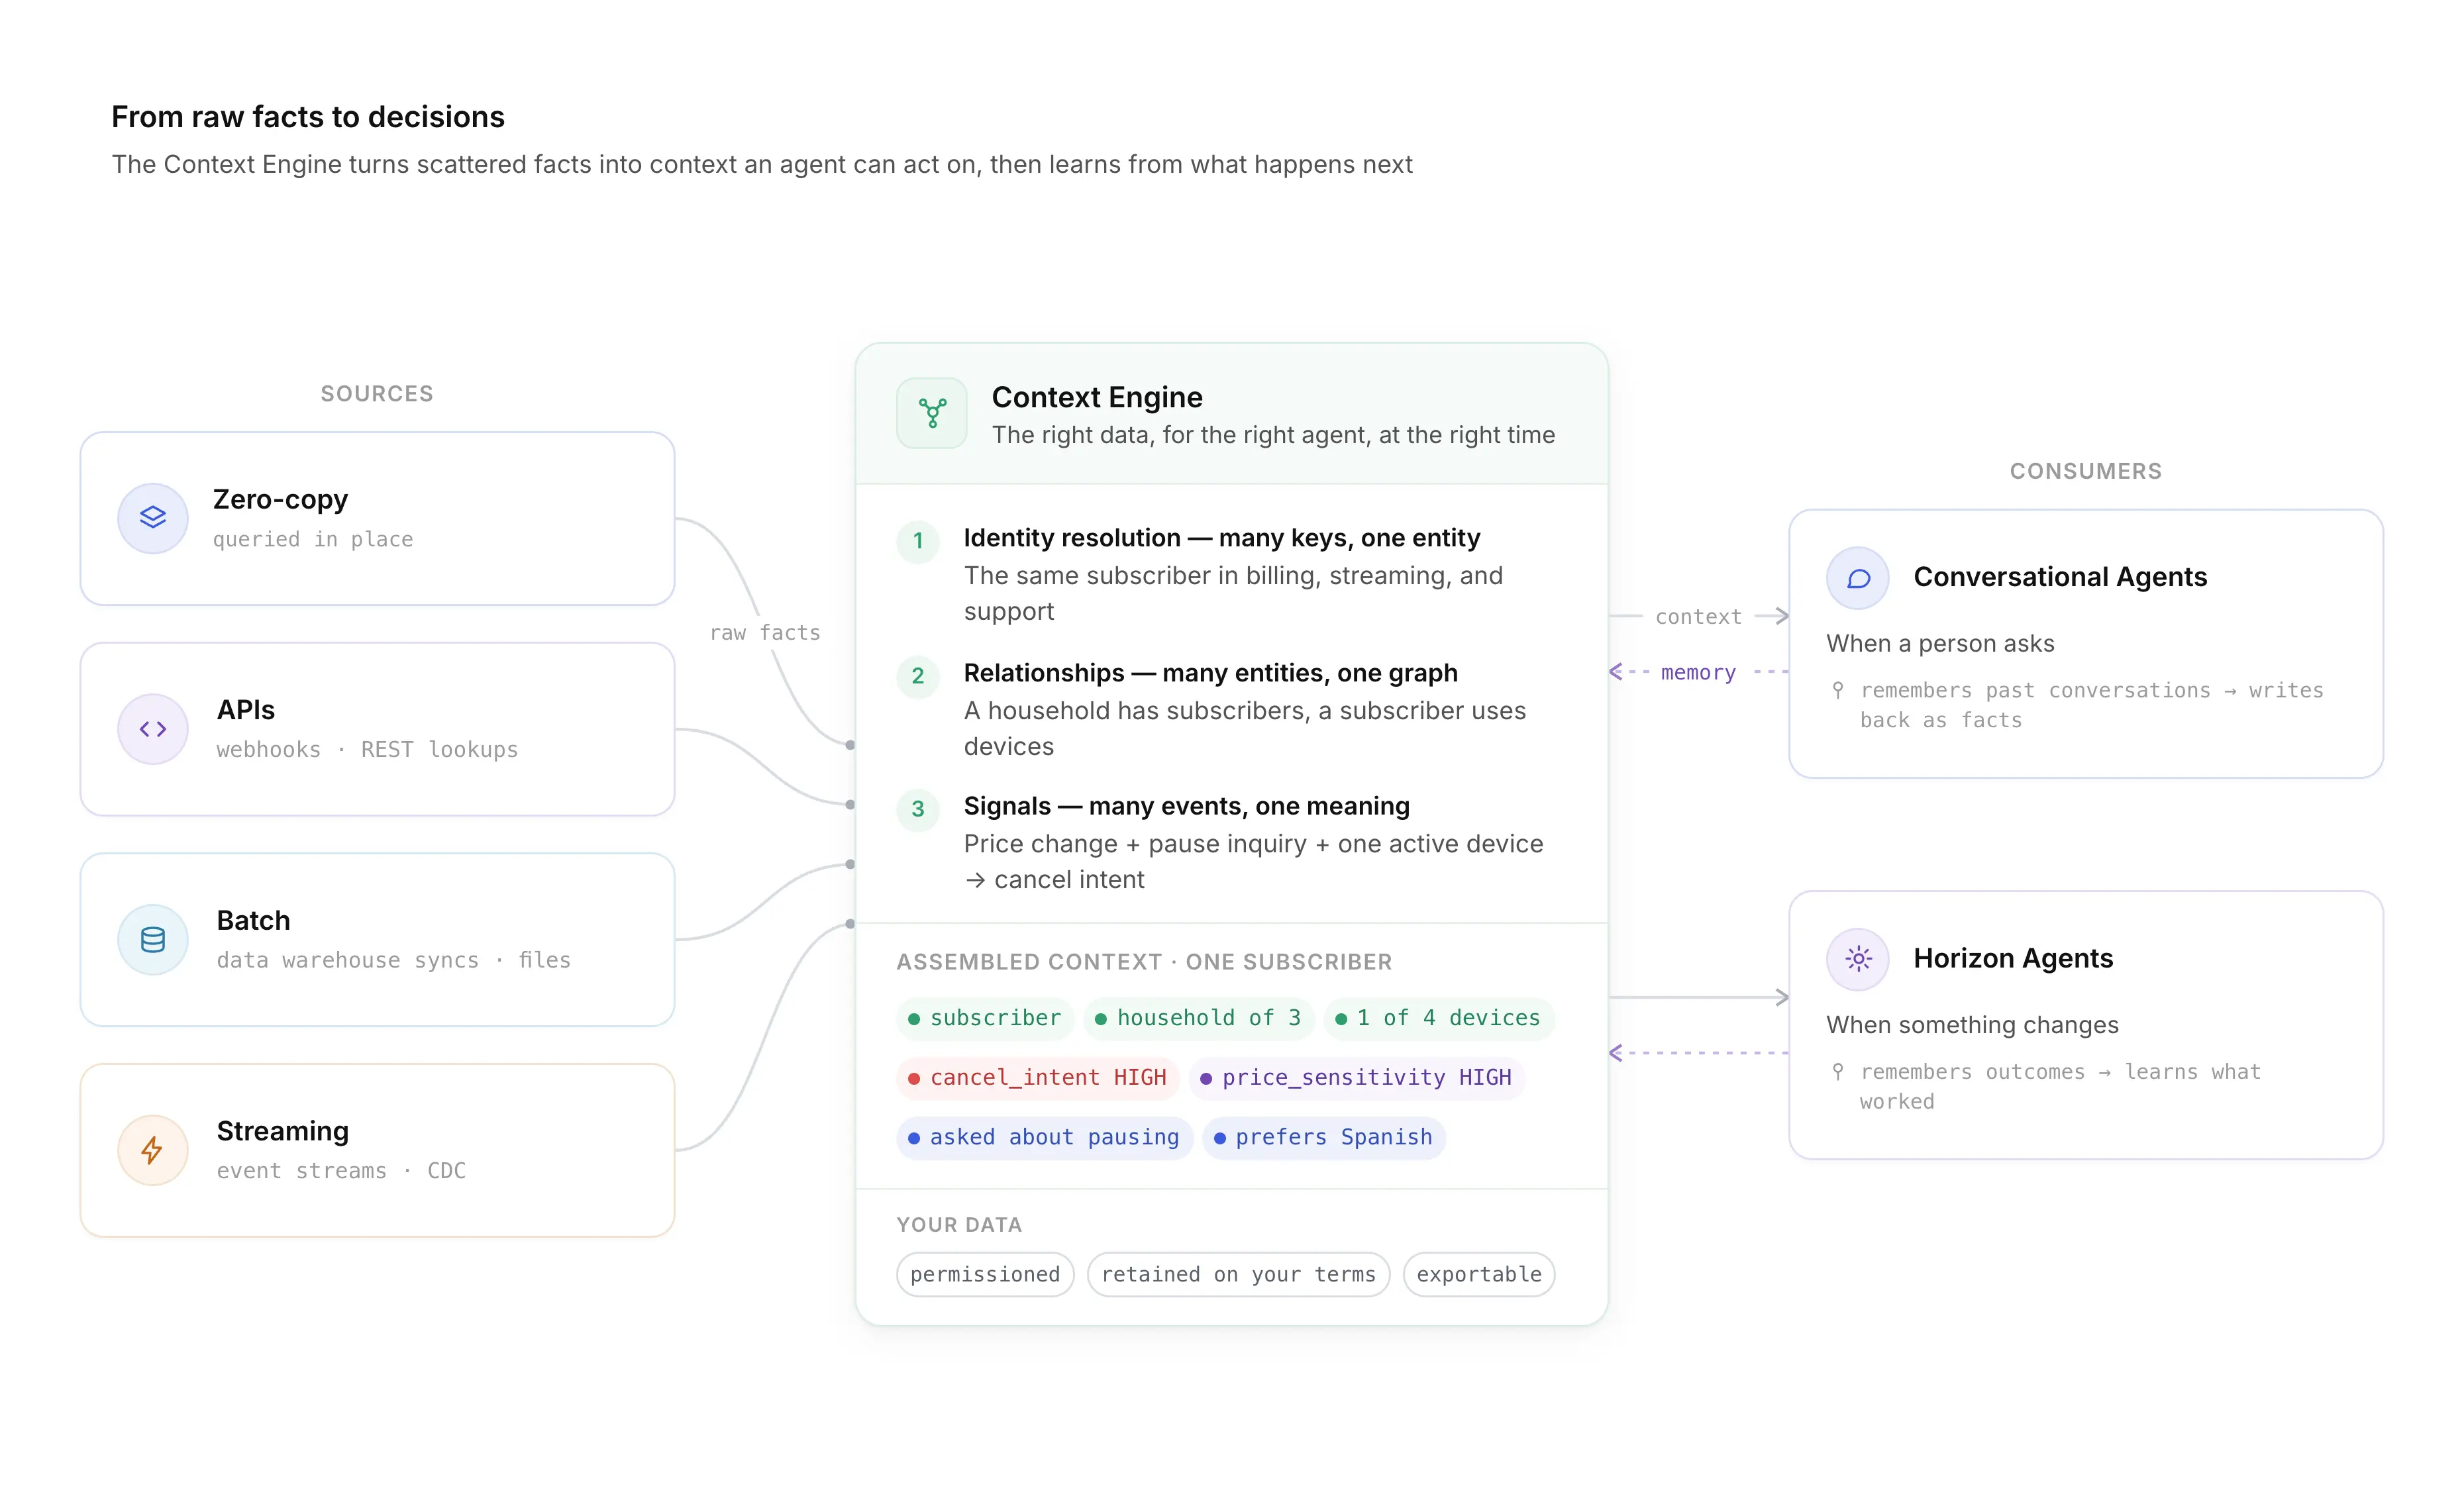
Task: Click 'queried in place' text
Action: [313, 539]
